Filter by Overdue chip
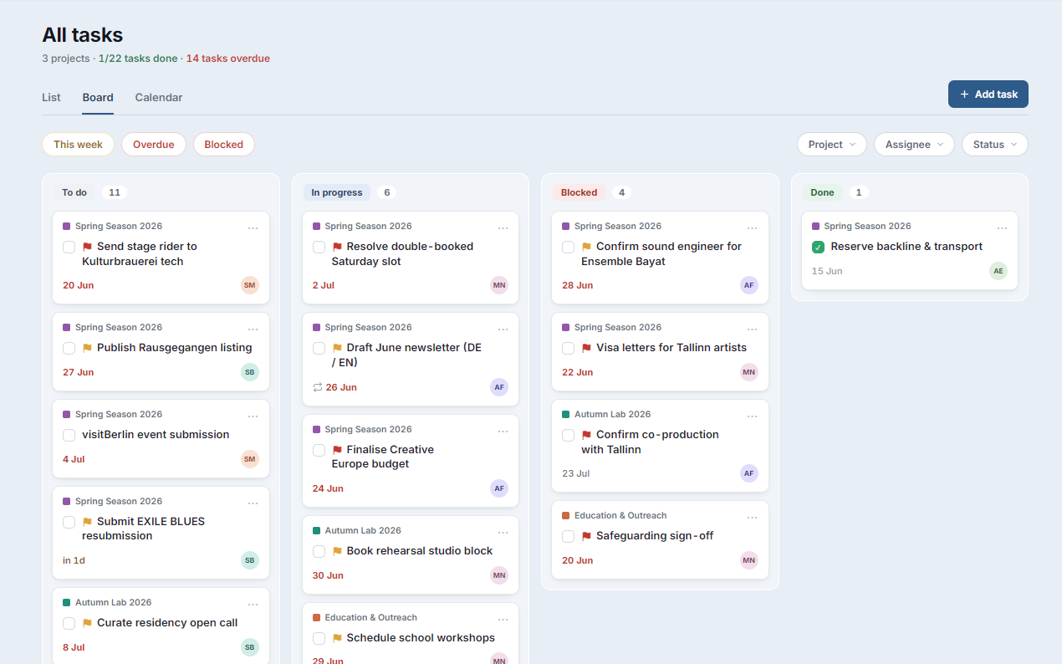Viewport: 1062px width, 664px height. coord(154,145)
